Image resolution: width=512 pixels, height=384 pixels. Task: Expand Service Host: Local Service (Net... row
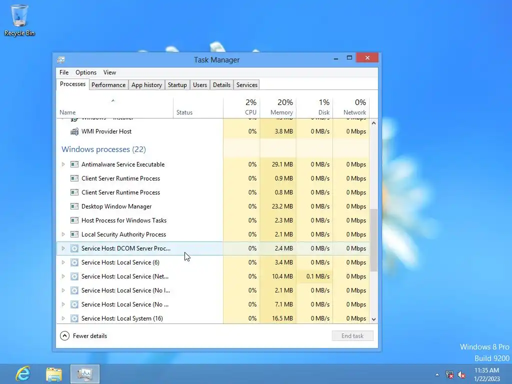63,276
